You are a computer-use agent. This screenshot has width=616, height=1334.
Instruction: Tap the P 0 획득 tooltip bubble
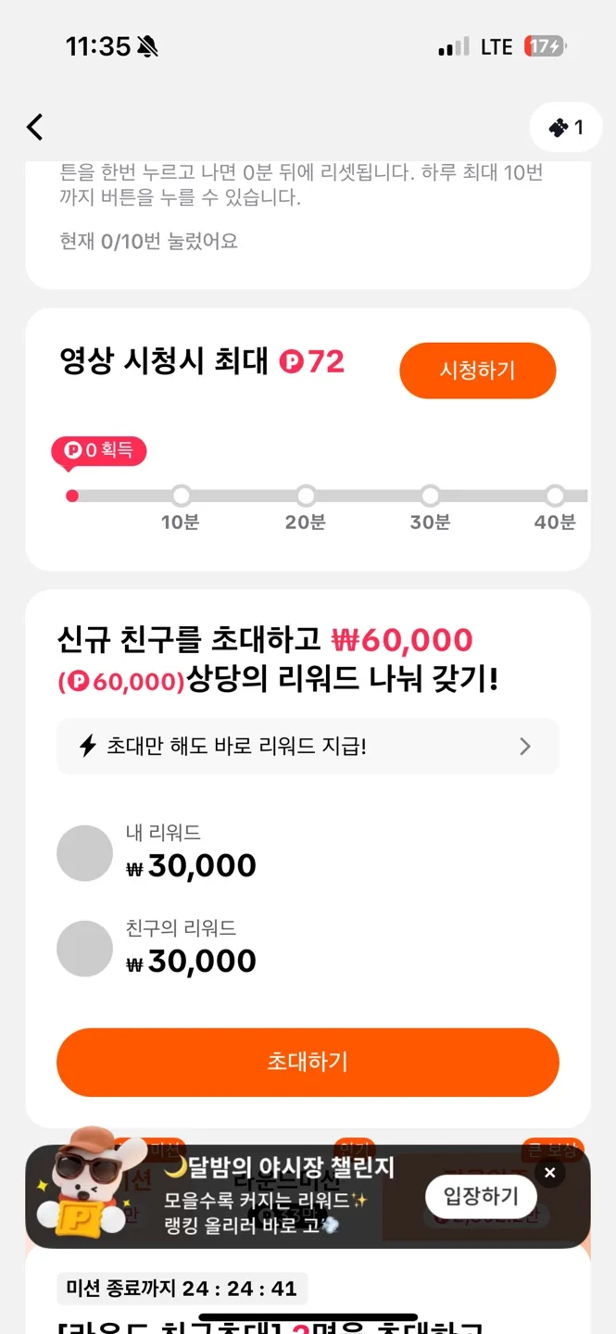(99, 451)
